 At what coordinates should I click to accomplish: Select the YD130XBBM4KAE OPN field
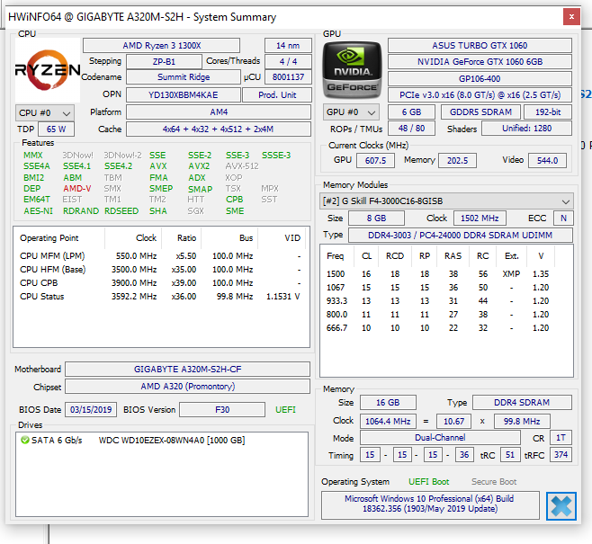184,95
